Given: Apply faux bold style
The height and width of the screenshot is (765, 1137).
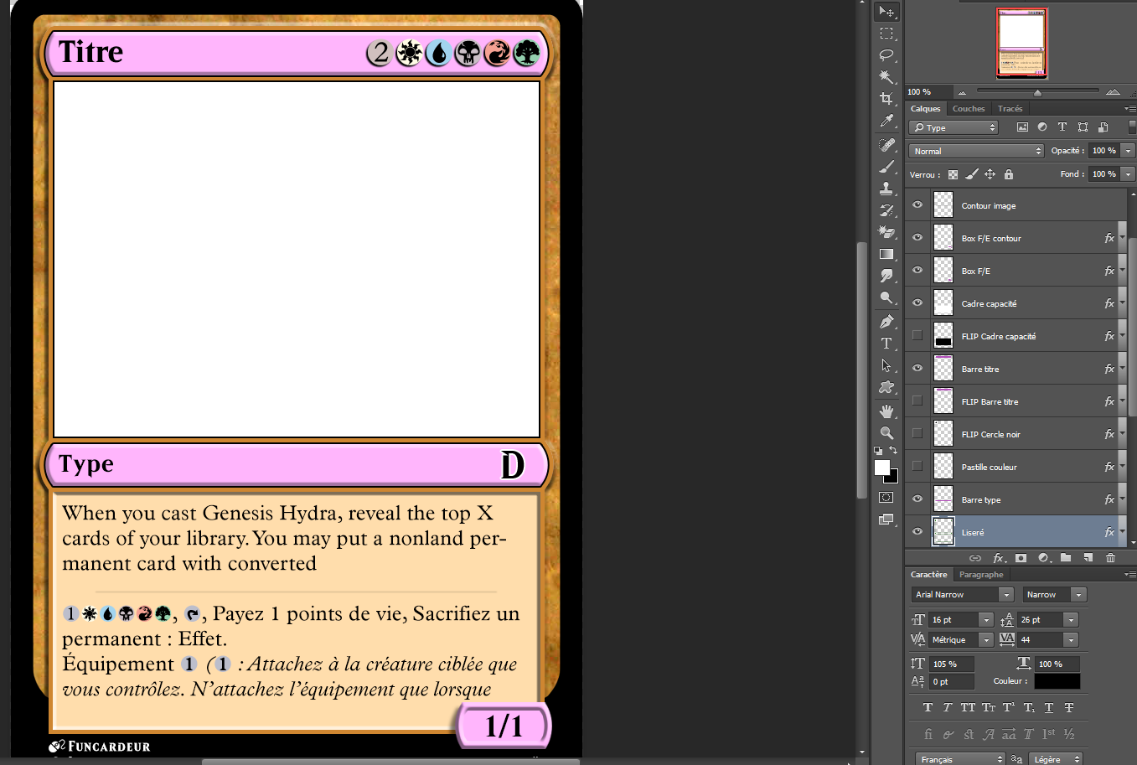Looking at the screenshot, I should (928, 708).
